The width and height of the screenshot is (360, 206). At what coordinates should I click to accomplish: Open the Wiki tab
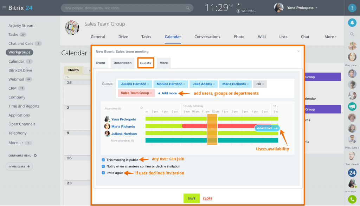(262, 37)
